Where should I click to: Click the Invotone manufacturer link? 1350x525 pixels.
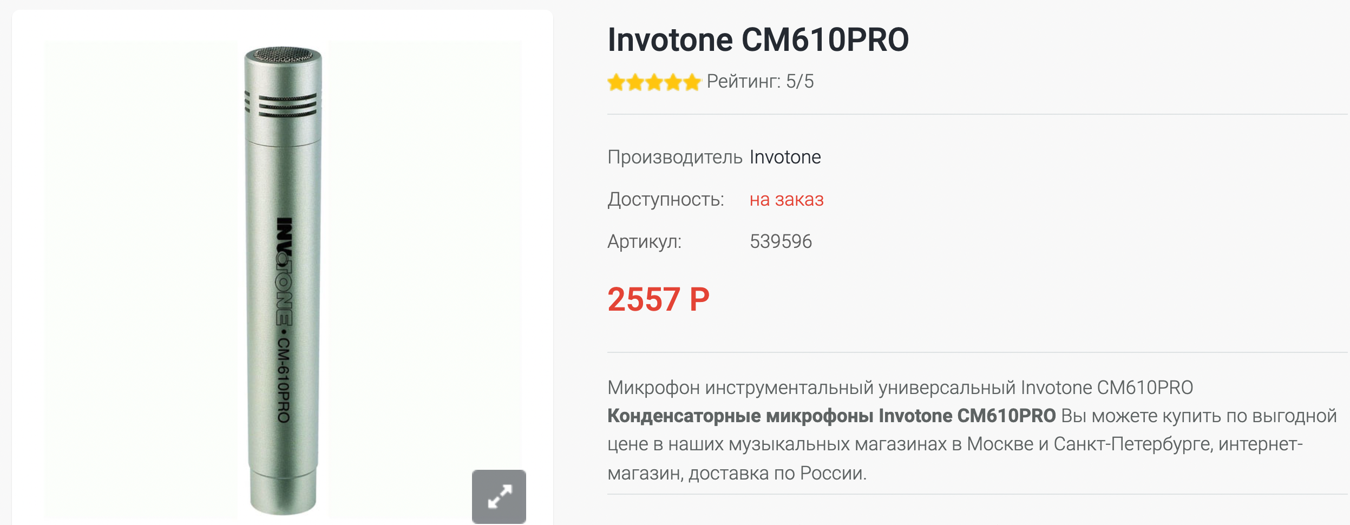[785, 157]
